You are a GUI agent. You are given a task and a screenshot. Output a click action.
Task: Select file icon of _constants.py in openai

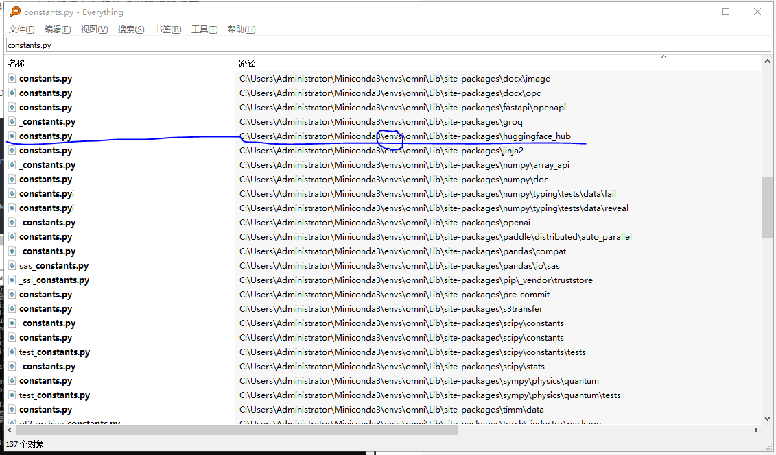(12, 222)
